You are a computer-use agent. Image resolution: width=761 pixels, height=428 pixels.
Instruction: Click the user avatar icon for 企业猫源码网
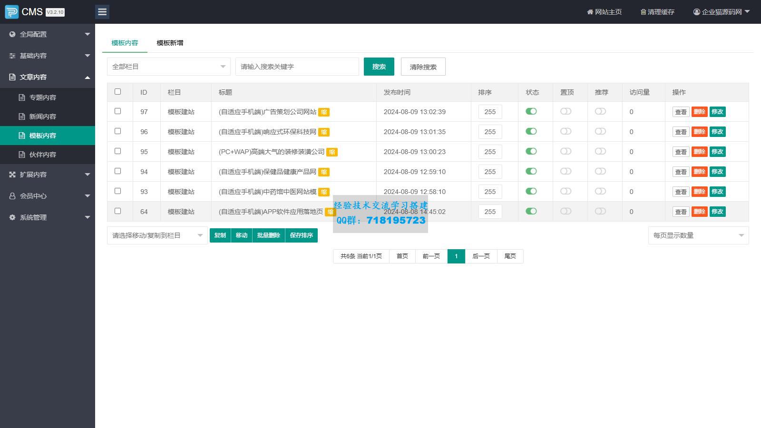pyautogui.click(x=697, y=12)
